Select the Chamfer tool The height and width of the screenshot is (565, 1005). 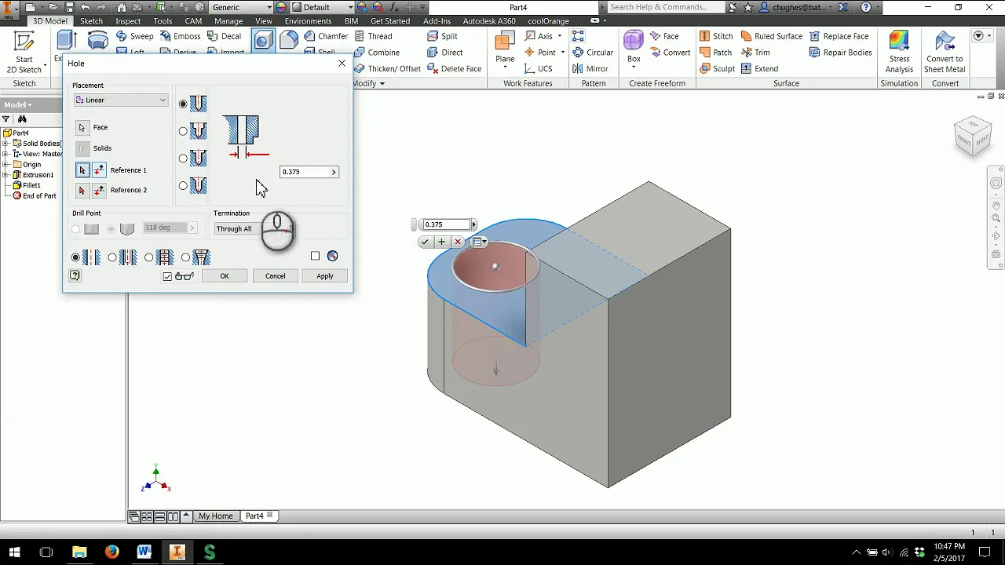[326, 36]
